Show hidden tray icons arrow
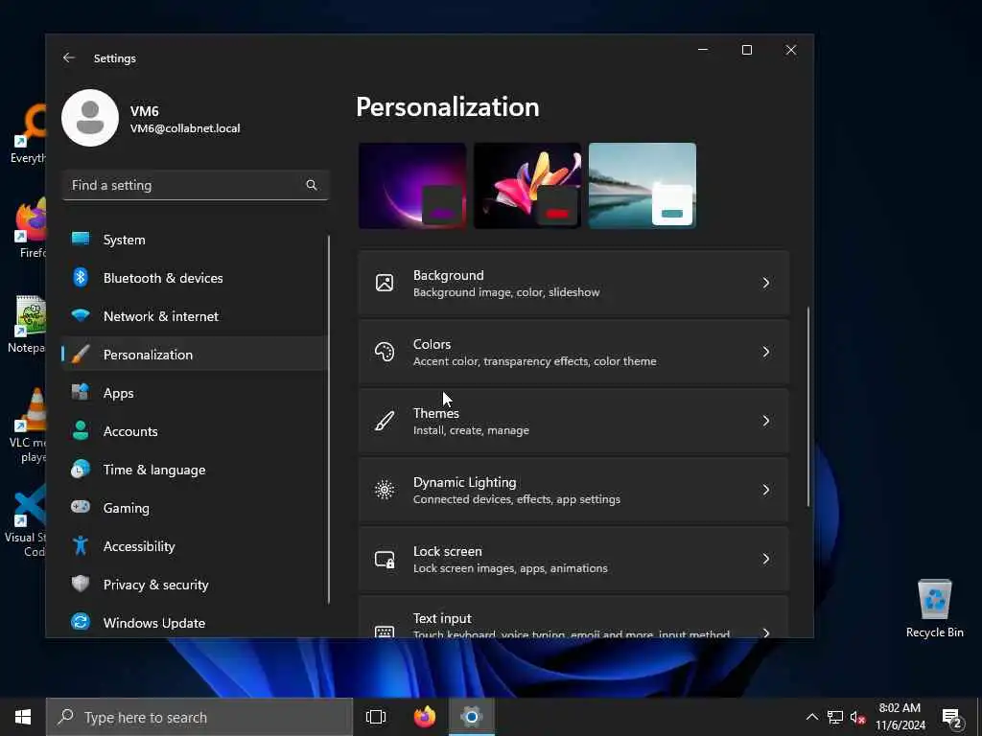Image resolution: width=982 pixels, height=736 pixels. (x=811, y=717)
